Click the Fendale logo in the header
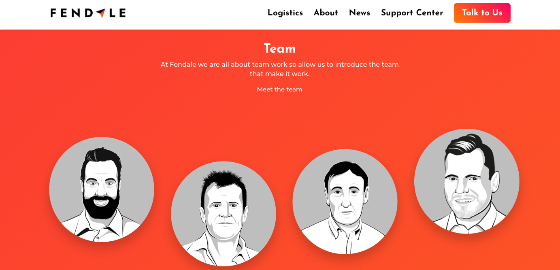The image size is (560, 270). (88, 13)
